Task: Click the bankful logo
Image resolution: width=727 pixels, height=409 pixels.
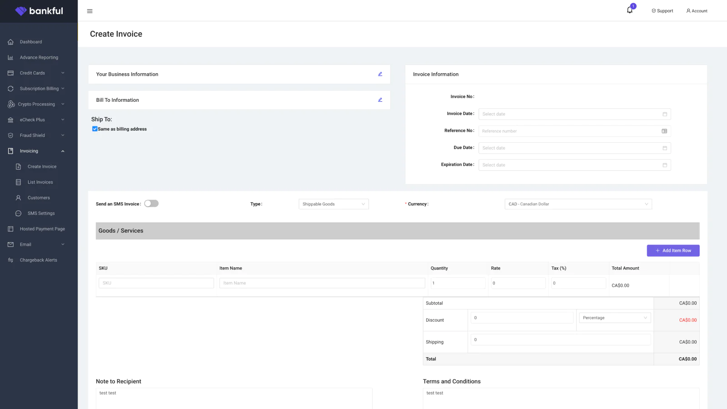Action: tap(39, 11)
